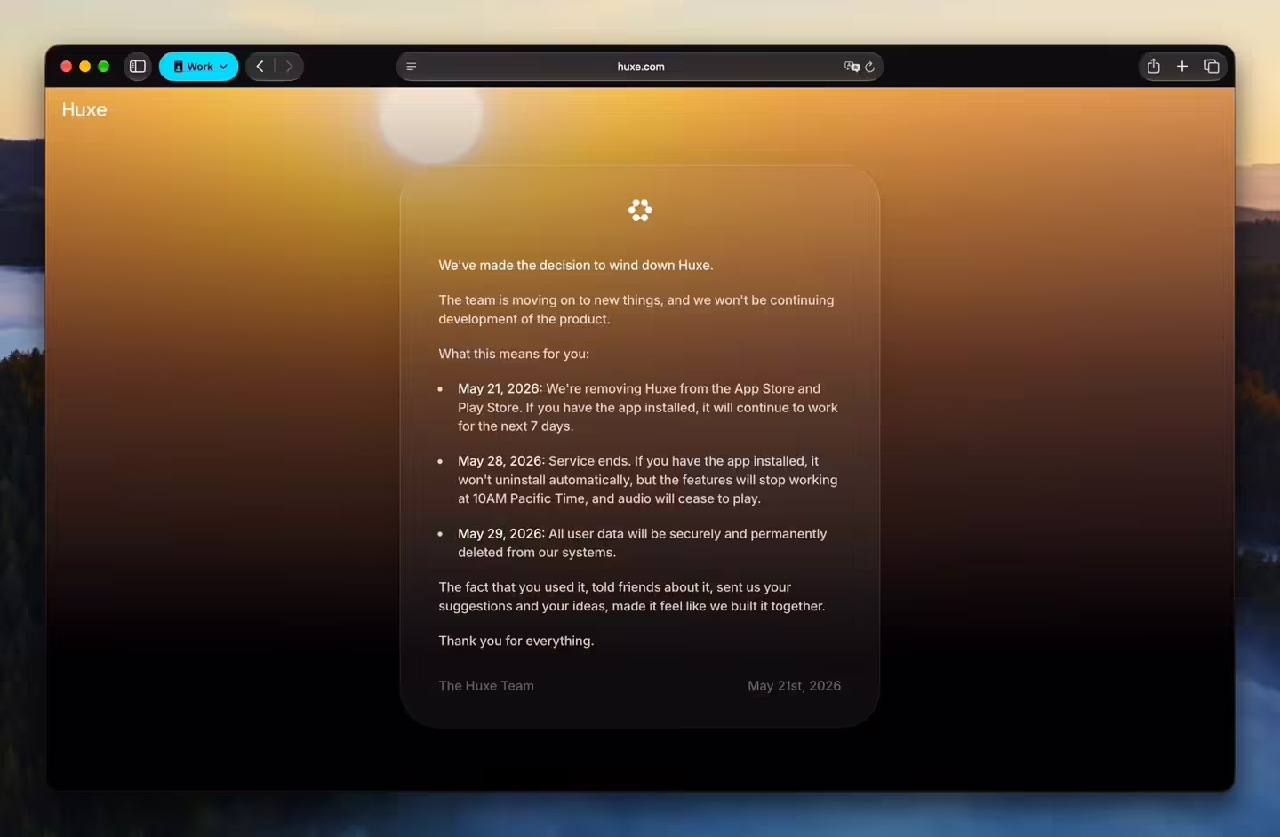Open the page menu icon in address bar

click(412, 67)
